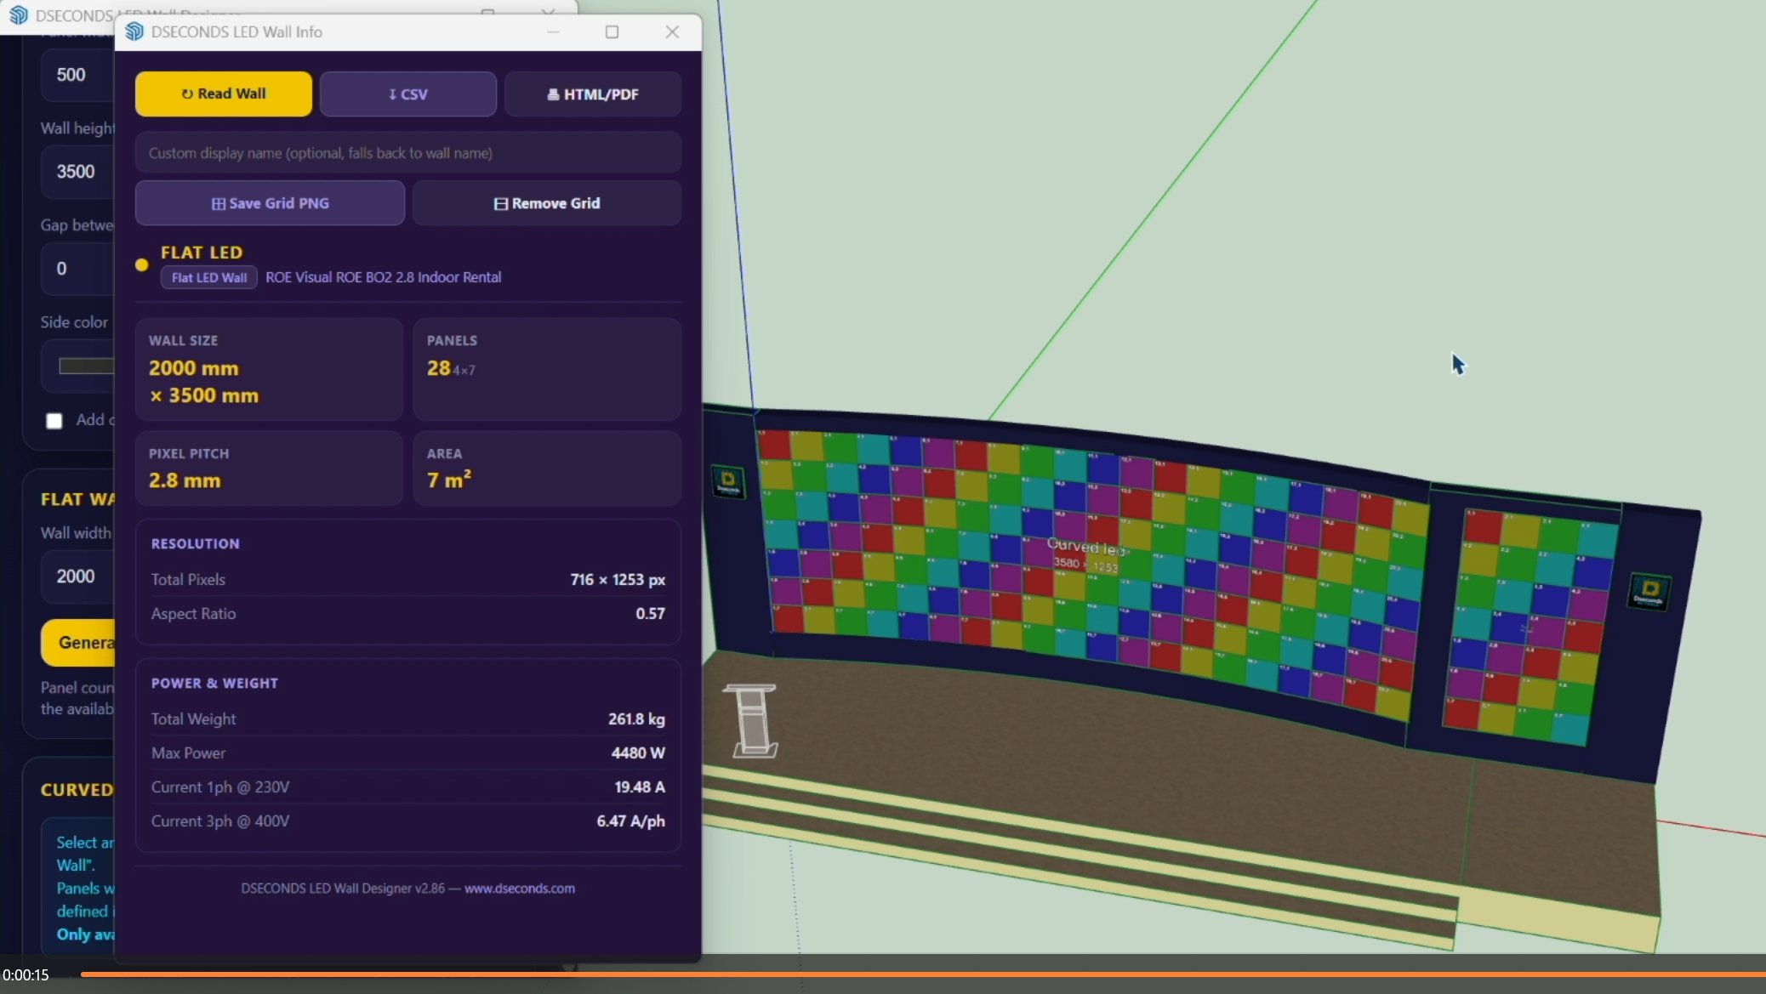Image resolution: width=1766 pixels, height=994 pixels.
Task: Click the panel width field showing 500
Action: tap(77, 75)
